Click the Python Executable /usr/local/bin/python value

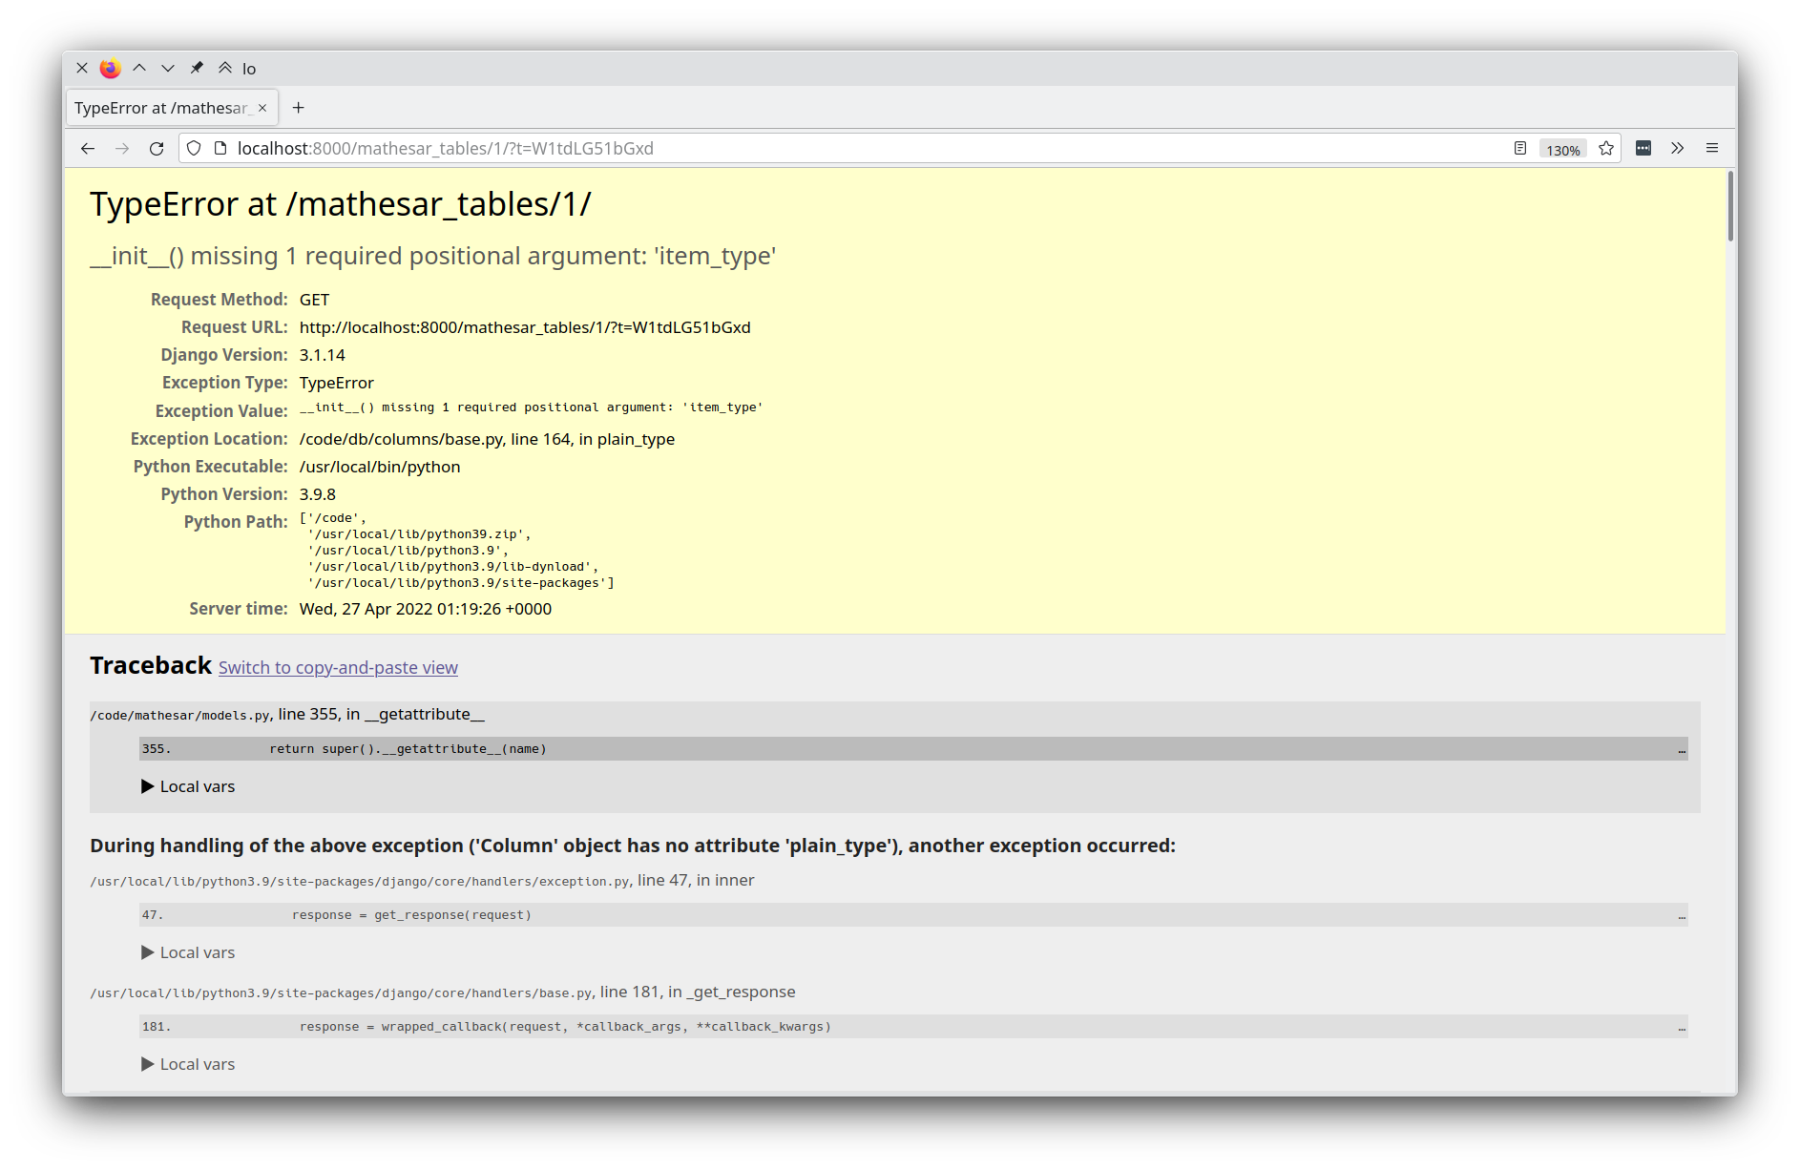[380, 467]
